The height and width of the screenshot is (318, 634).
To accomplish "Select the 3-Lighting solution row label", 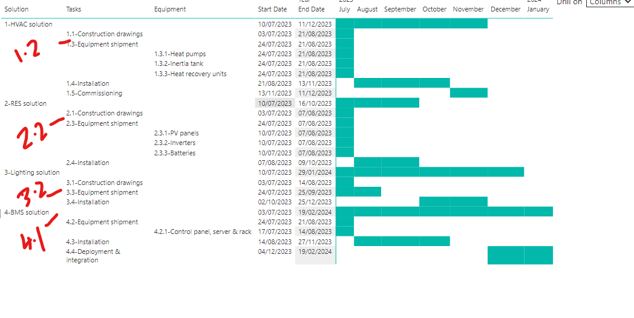I will pyautogui.click(x=32, y=172).
